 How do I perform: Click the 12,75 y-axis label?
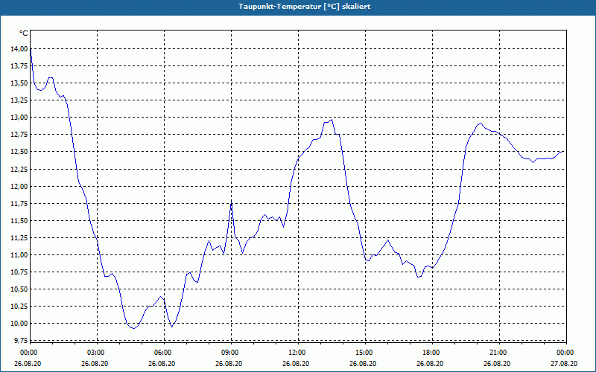(19, 135)
